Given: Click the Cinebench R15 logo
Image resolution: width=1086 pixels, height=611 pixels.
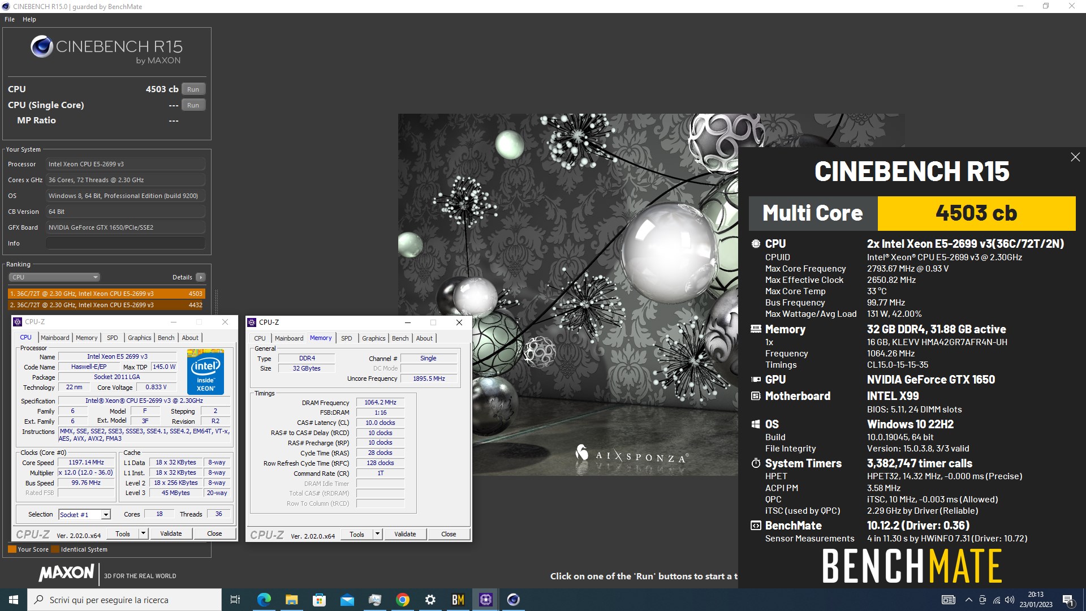Looking at the screenshot, I should click(106, 49).
